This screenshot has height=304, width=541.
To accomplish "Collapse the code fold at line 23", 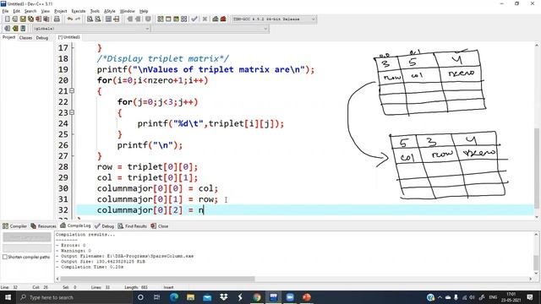I will point(72,112).
